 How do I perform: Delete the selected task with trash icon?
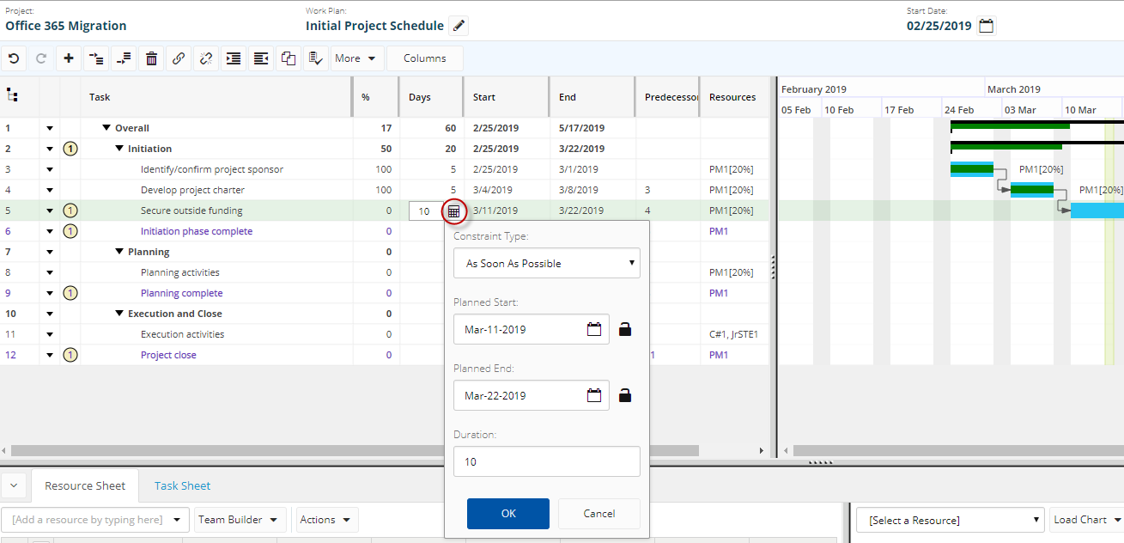click(x=151, y=58)
